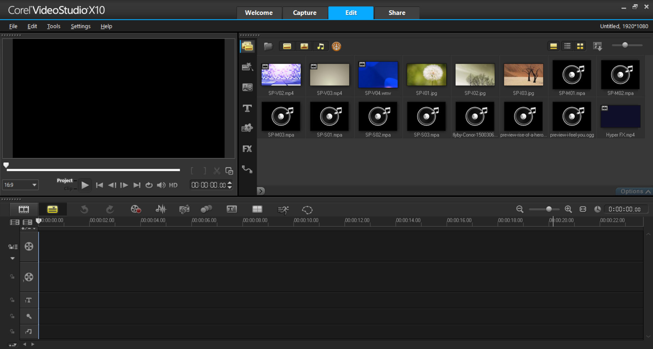Screen dimensions: 653x349
Task: Switch to the Share tab
Action: (397, 13)
